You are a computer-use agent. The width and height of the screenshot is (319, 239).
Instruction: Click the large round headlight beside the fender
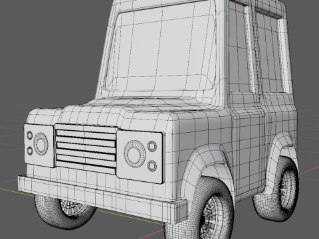[135, 153]
